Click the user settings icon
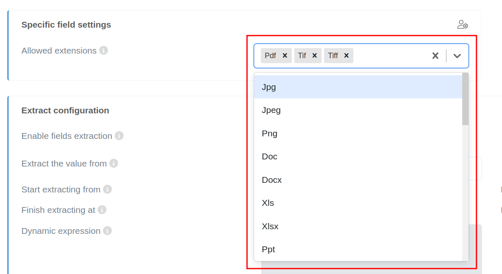502x274 pixels. click(x=462, y=25)
